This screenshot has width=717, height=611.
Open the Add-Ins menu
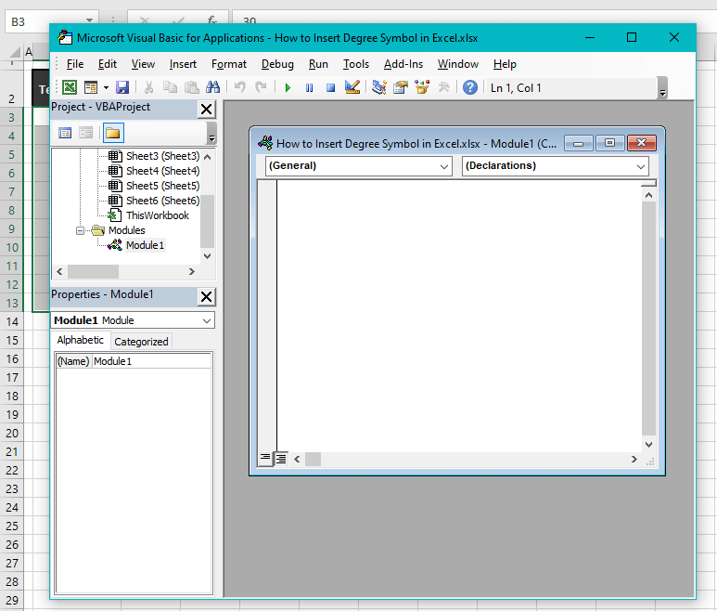click(403, 64)
